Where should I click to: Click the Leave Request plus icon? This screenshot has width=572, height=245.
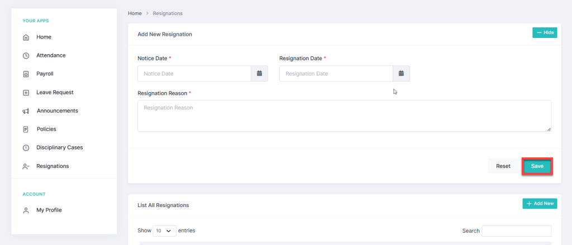click(x=26, y=93)
